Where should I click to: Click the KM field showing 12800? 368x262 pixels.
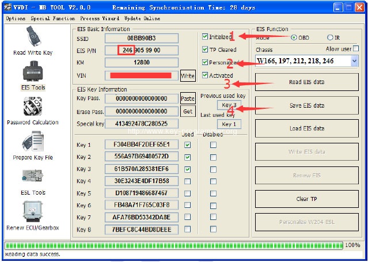pos(142,62)
